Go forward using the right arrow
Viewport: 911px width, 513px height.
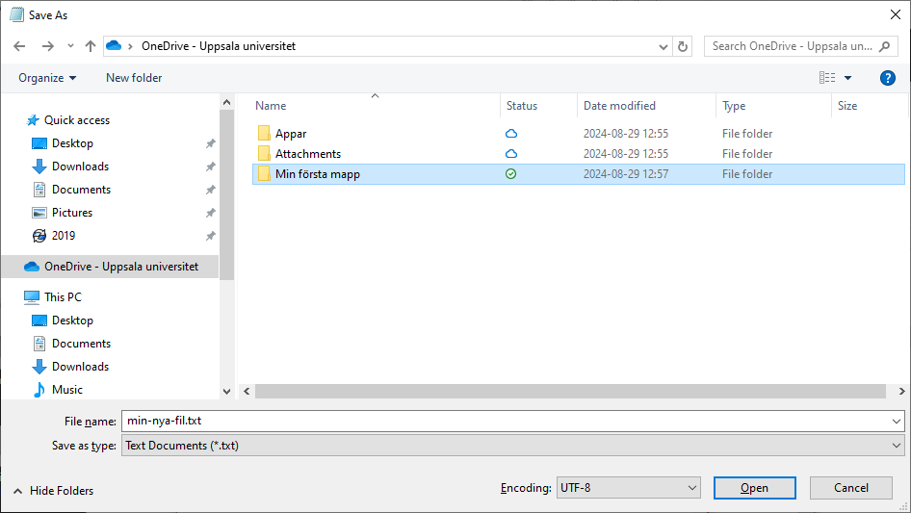(x=47, y=46)
